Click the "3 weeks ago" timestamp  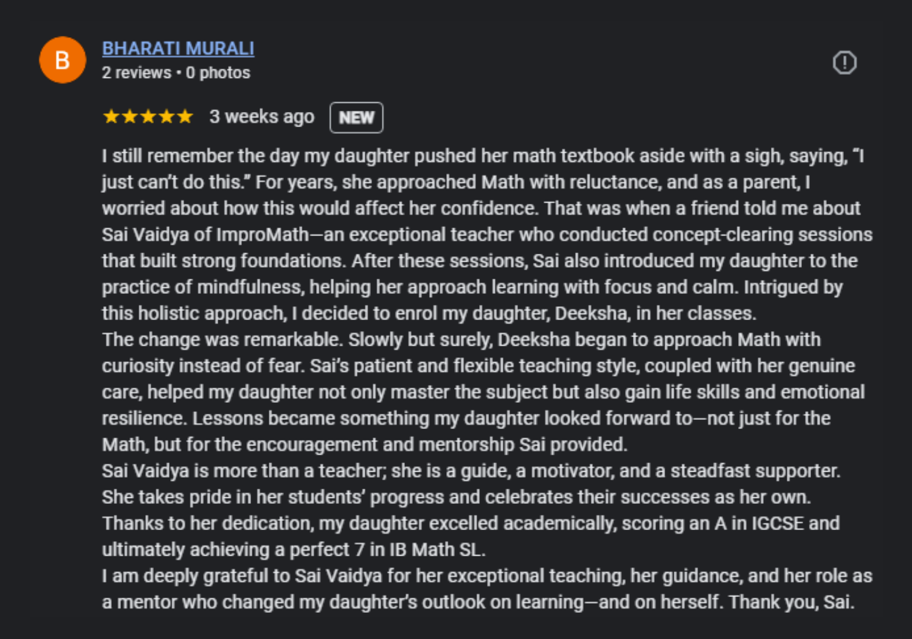point(262,116)
